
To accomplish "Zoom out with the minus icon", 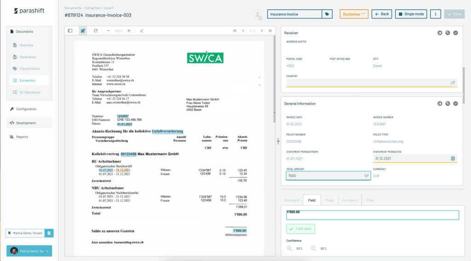I will tap(109, 31).
